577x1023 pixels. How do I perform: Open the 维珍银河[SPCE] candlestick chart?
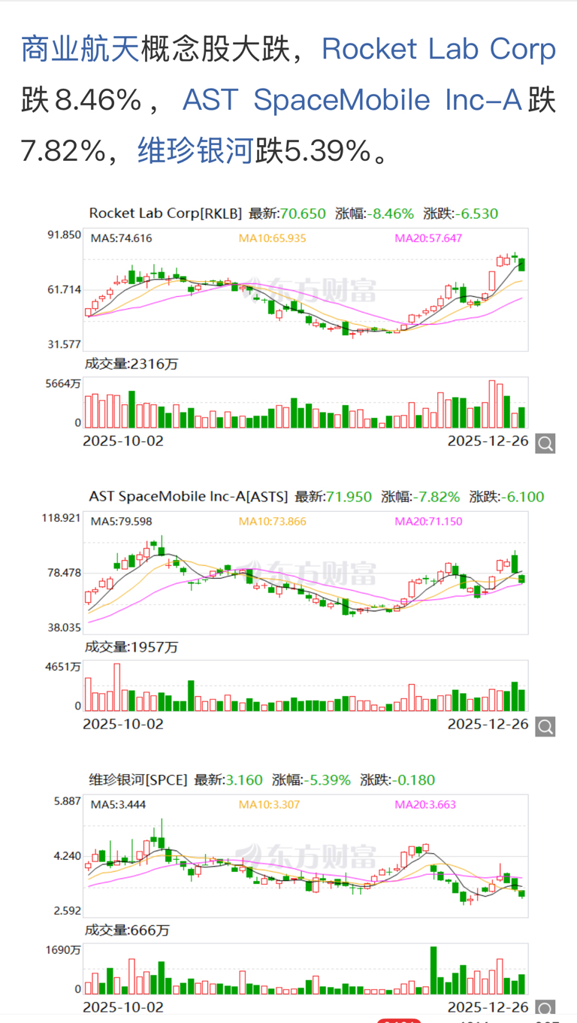pos(307,855)
